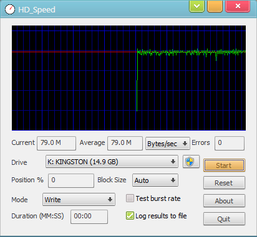Click the Duration (MM:SS) field
The height and width of the screenshot is (237, 257).
(x=89, y=216)
